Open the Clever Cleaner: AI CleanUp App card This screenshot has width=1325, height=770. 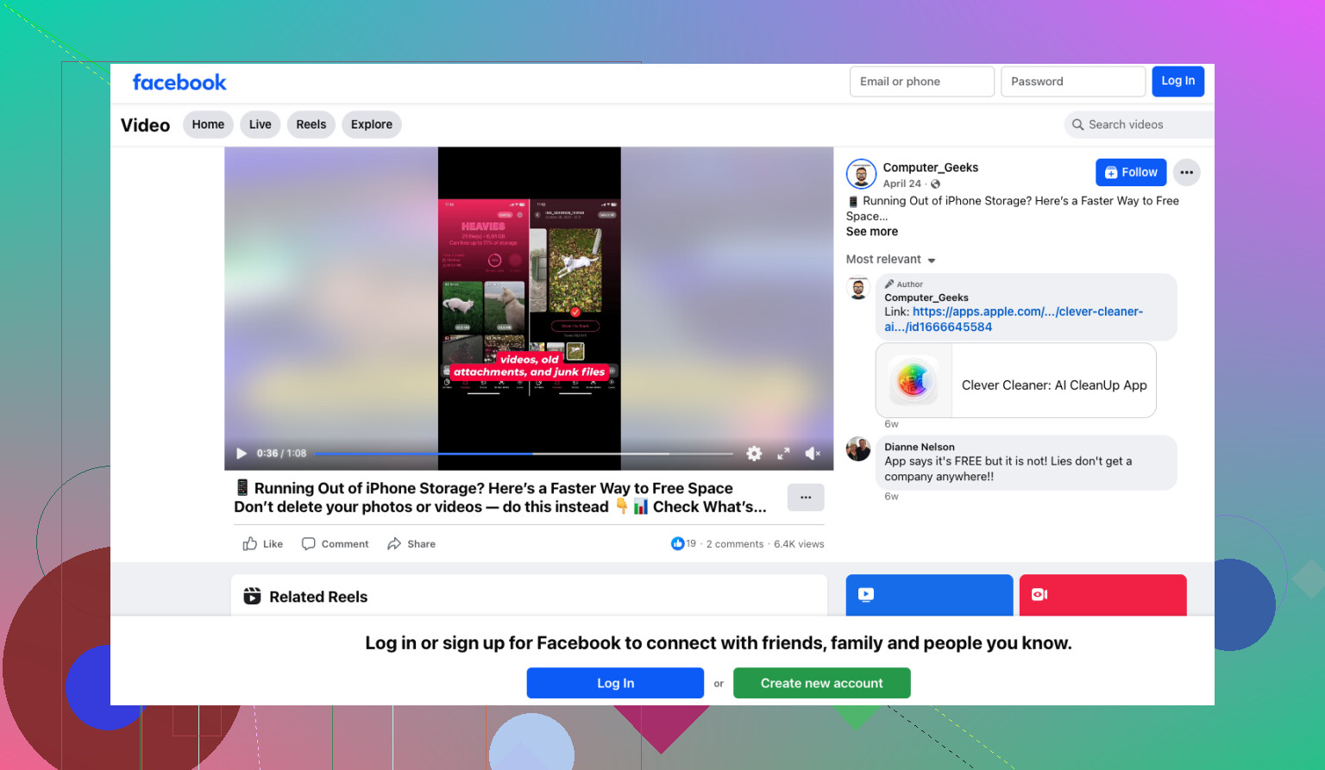1016,380
